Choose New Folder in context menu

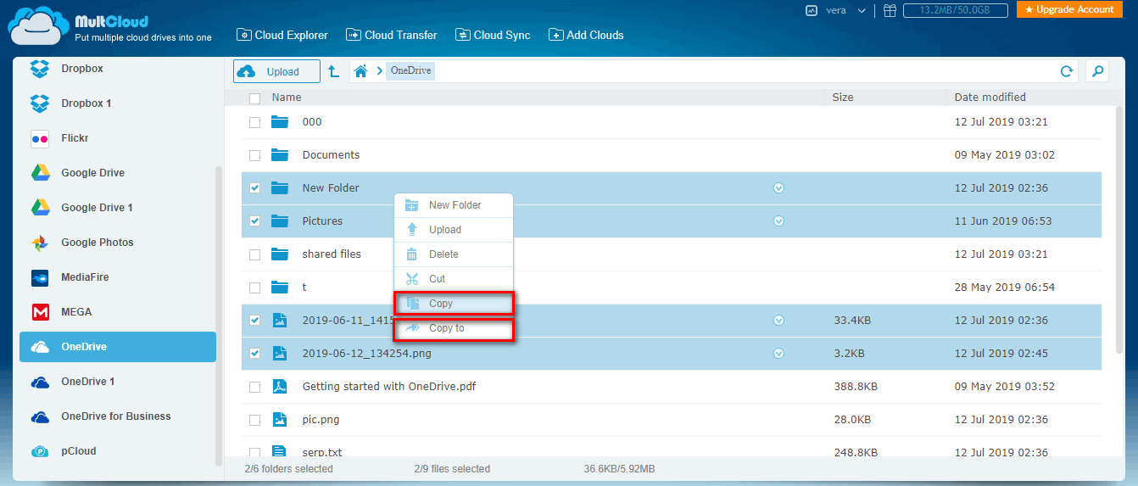coord(454,205)
